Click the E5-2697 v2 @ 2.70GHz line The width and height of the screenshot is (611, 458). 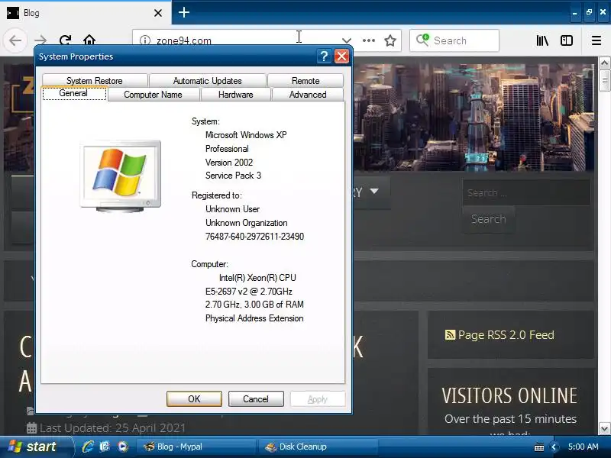[249, 292]
